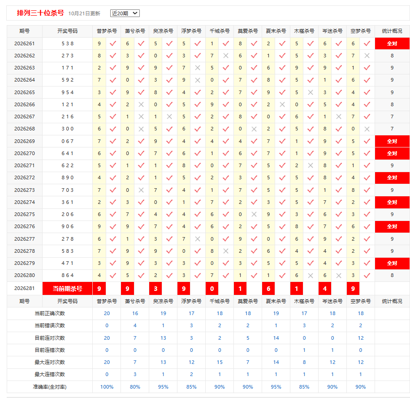Click the 夏末杀号 check mark in row 2026279

pyautogui.click(x=282, y=264)
